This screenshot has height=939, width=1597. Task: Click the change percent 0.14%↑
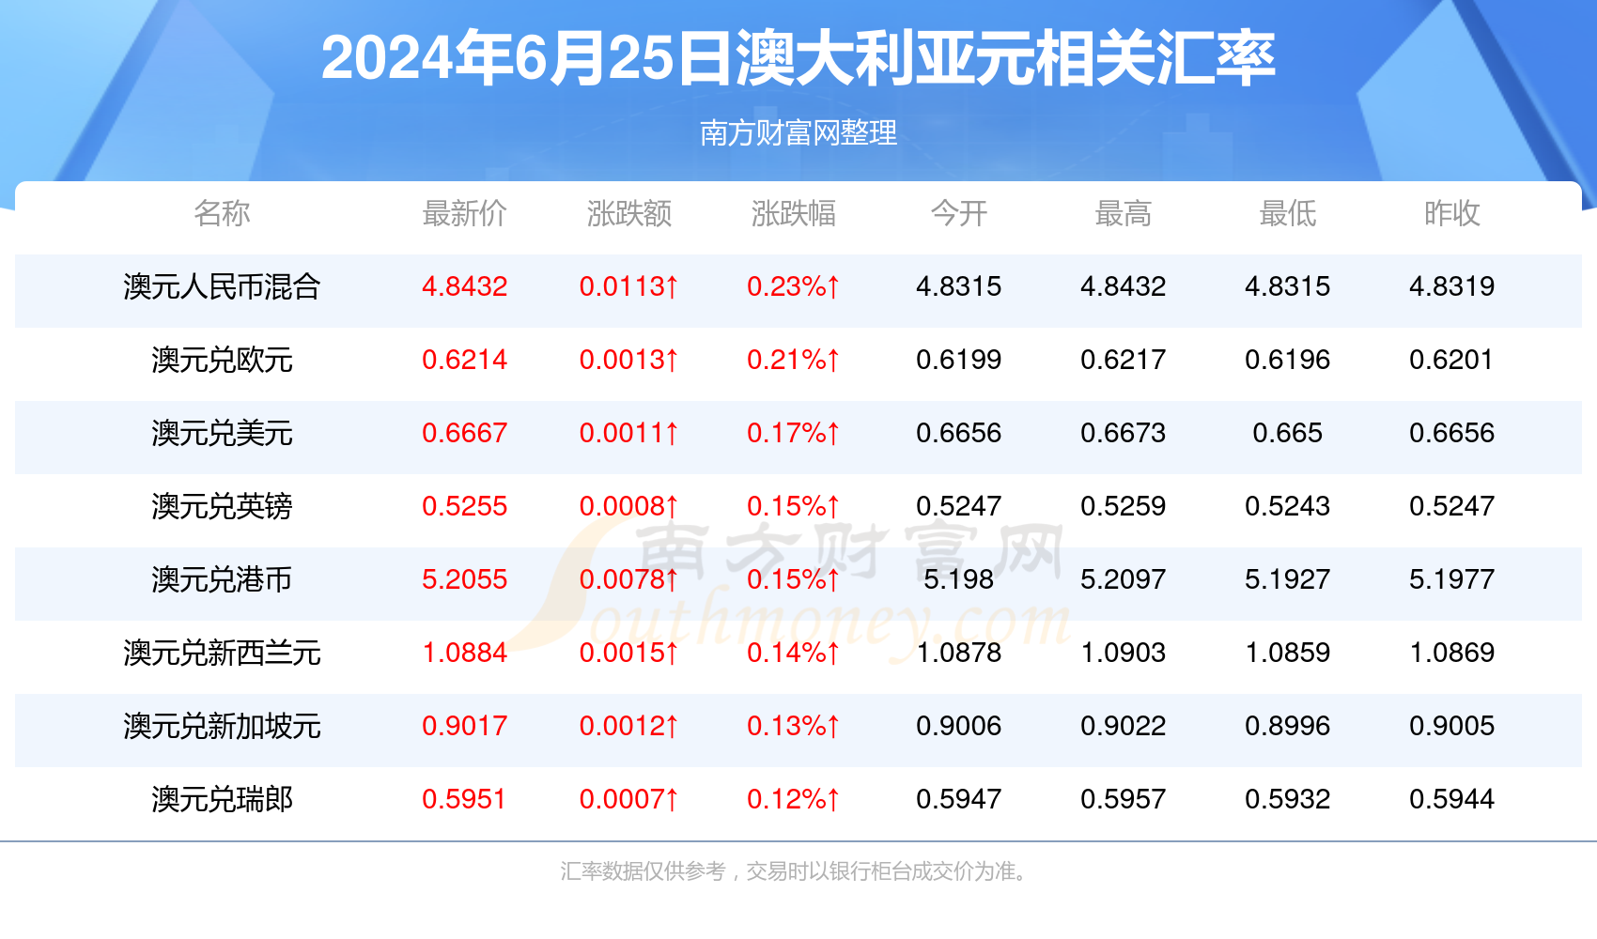tap(794, 653)
